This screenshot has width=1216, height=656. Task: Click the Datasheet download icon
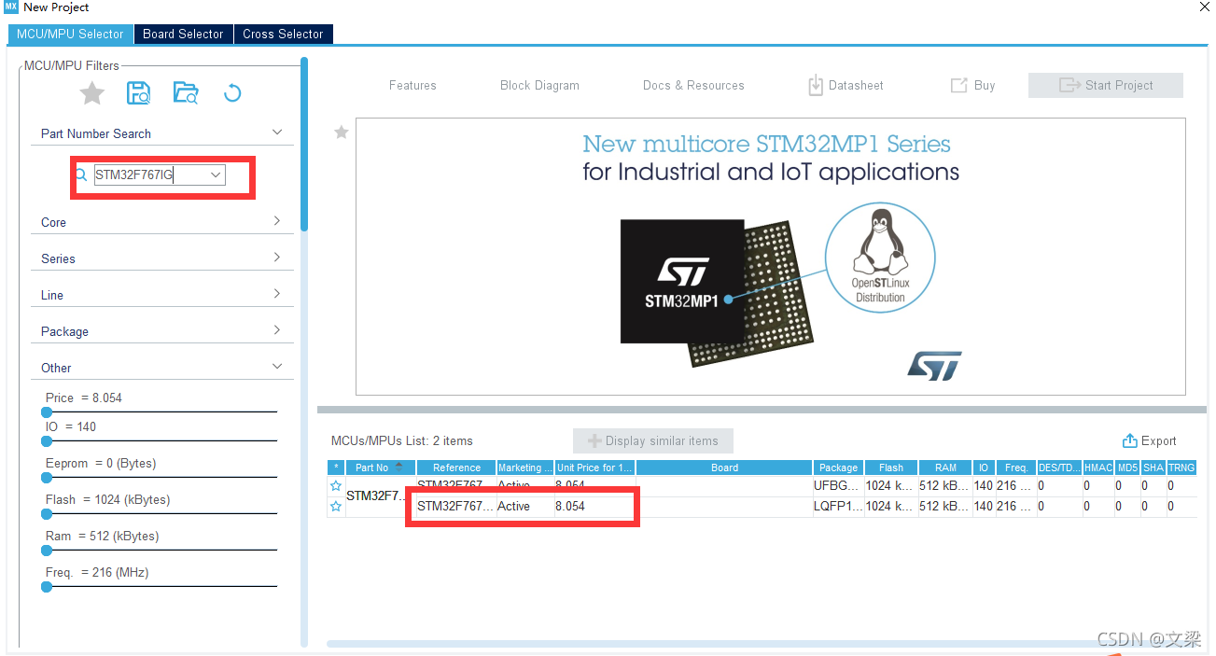pos(816,85)
